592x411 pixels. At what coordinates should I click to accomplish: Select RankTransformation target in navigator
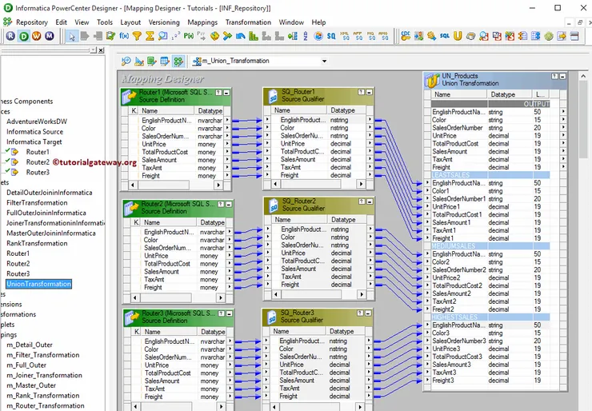click(37, 243)
